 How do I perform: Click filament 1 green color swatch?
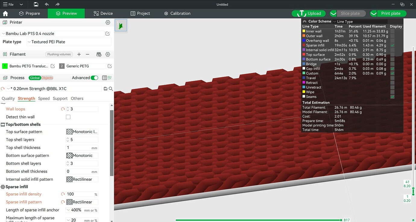pos(5,66)
